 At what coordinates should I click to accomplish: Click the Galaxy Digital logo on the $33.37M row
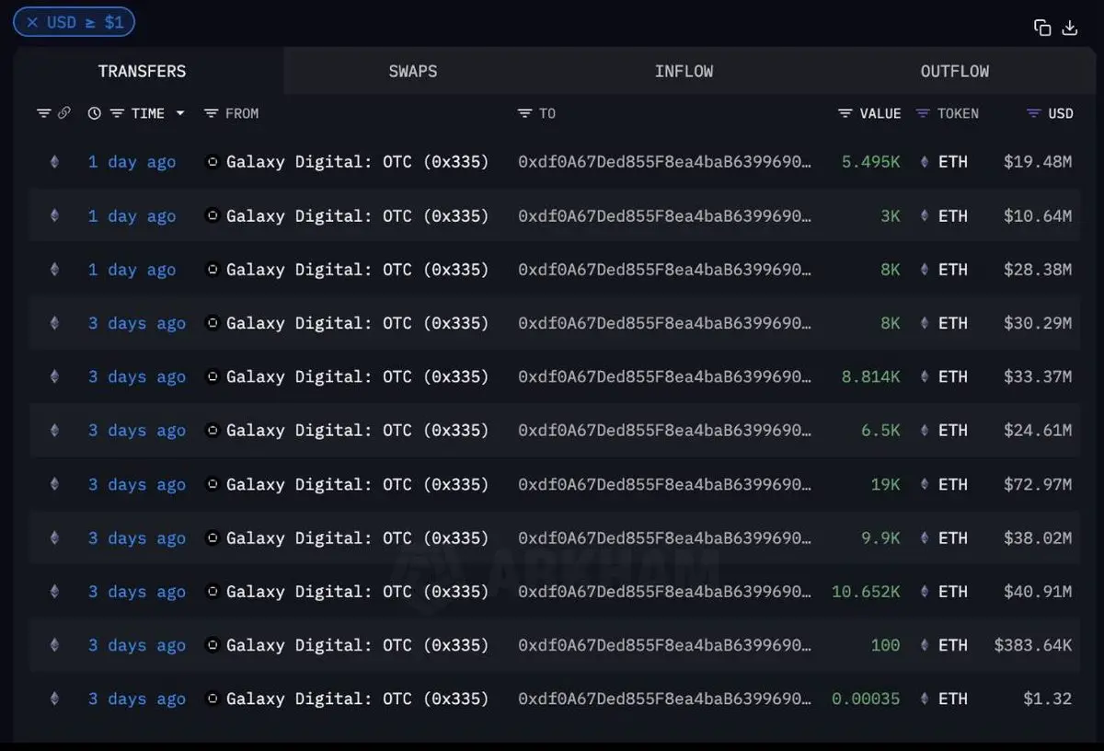(x=213, y=376)
